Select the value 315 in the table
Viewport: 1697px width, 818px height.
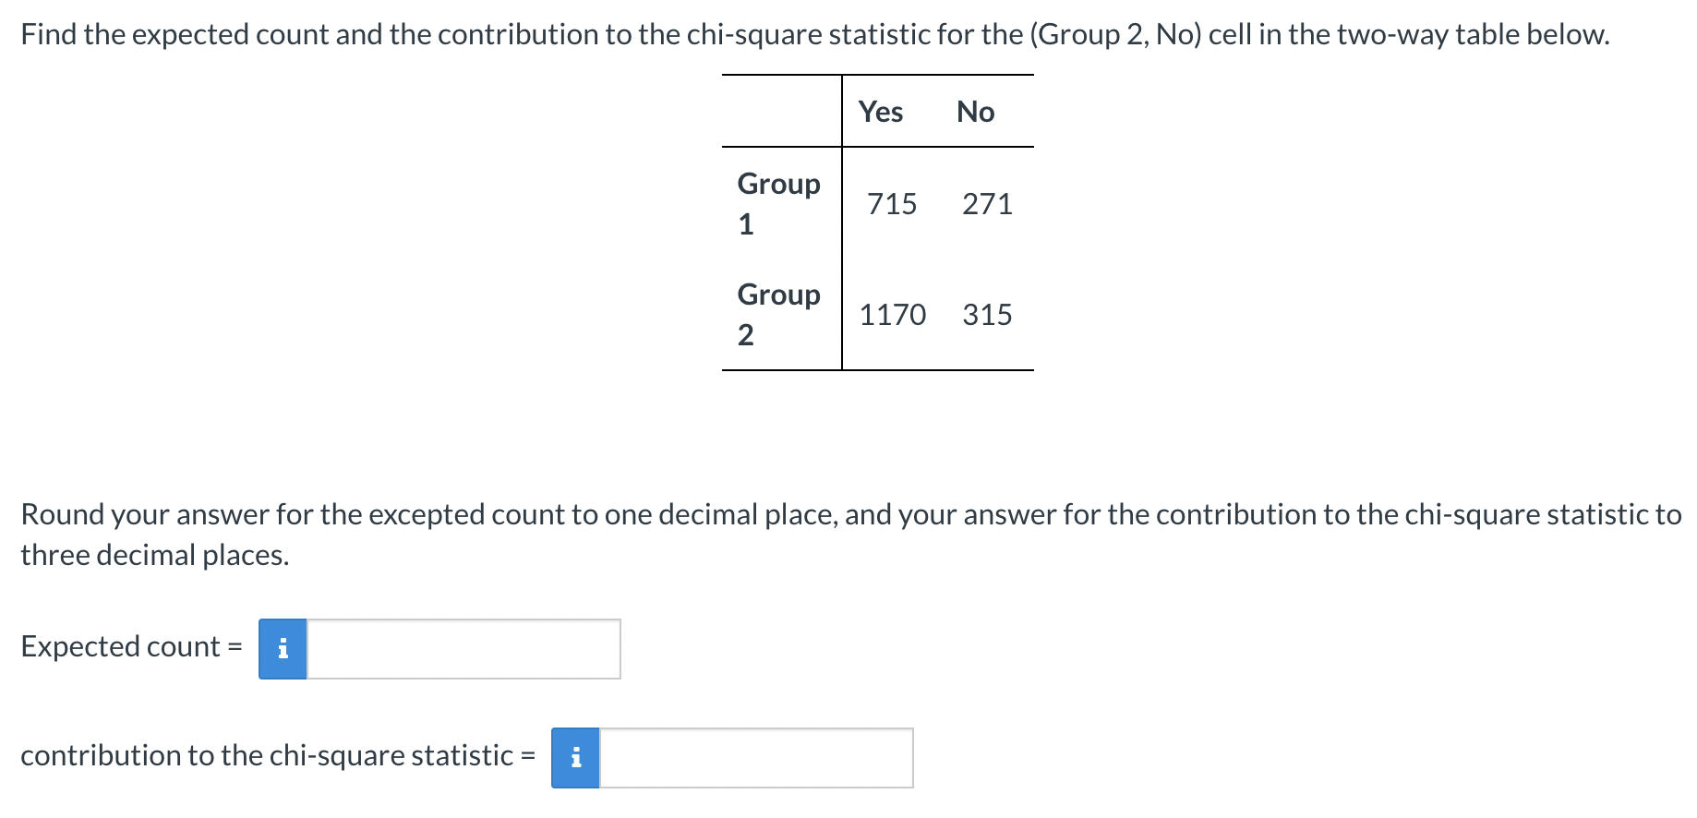987,314
